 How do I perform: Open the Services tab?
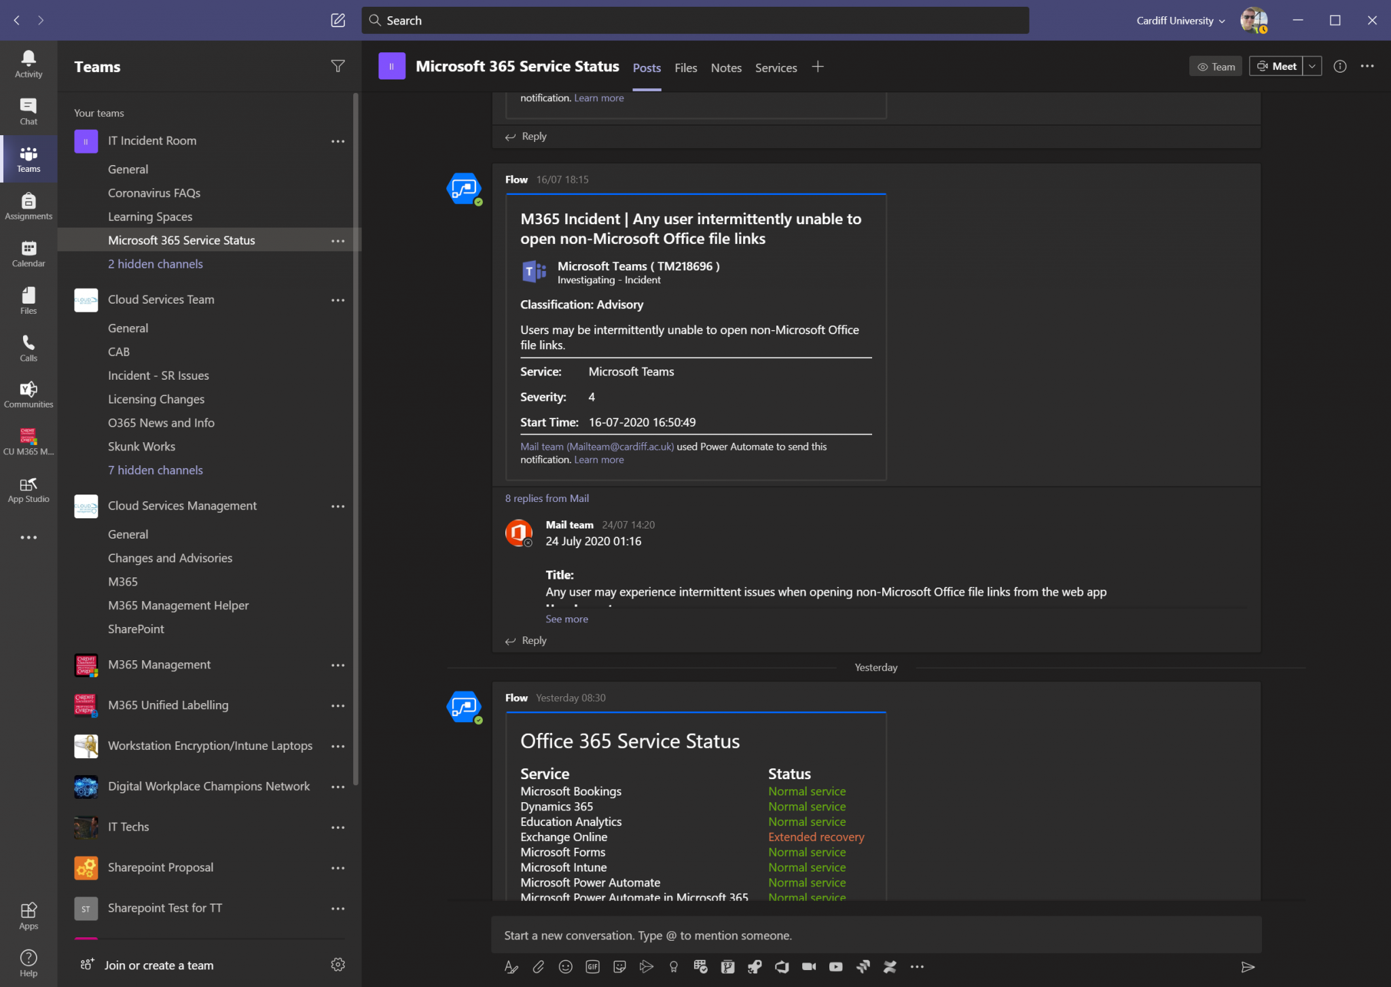tap(775, 67)
